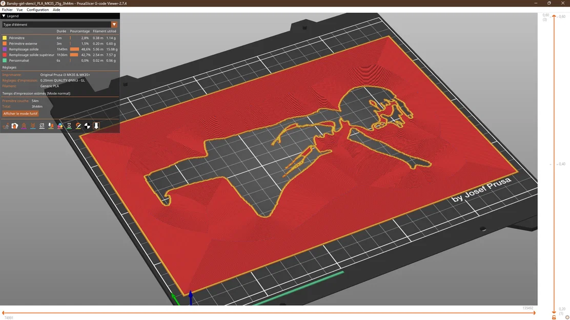Click Afficher le mode furtif button
This screenshot has width=570, height=320.
(21, 114)
